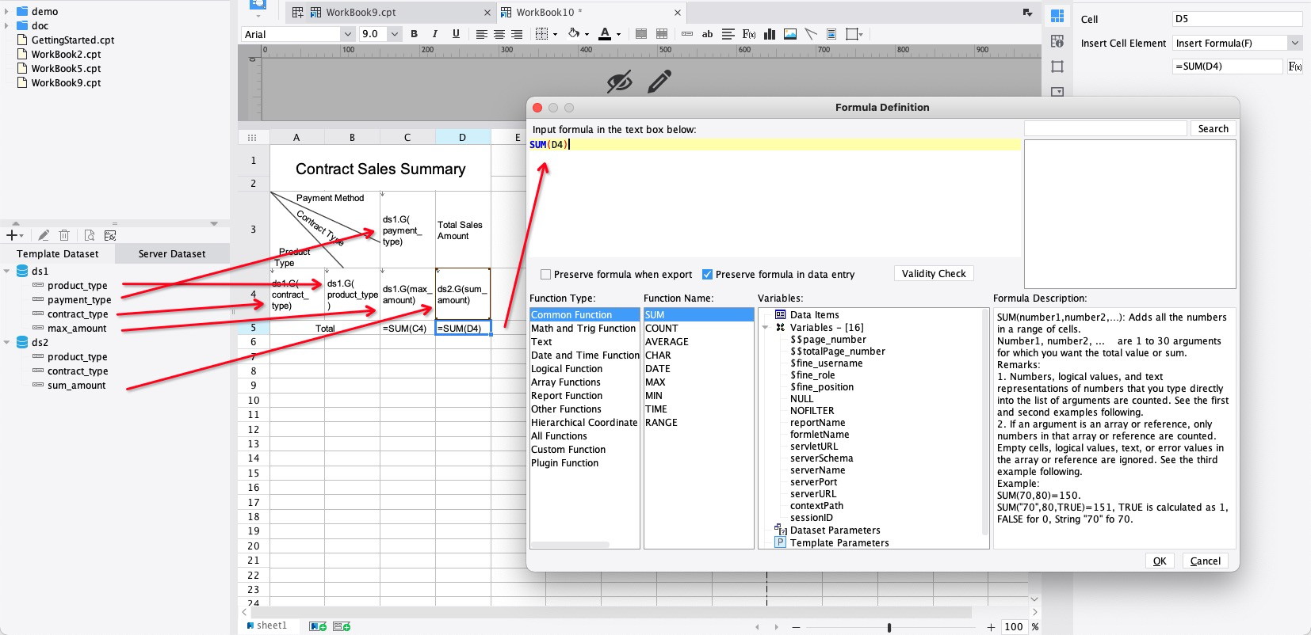The width and height of the screenshot is (1311, 635).
Task: Collapse the ds1 dataset tree node
Action: [x=7, y=272]
